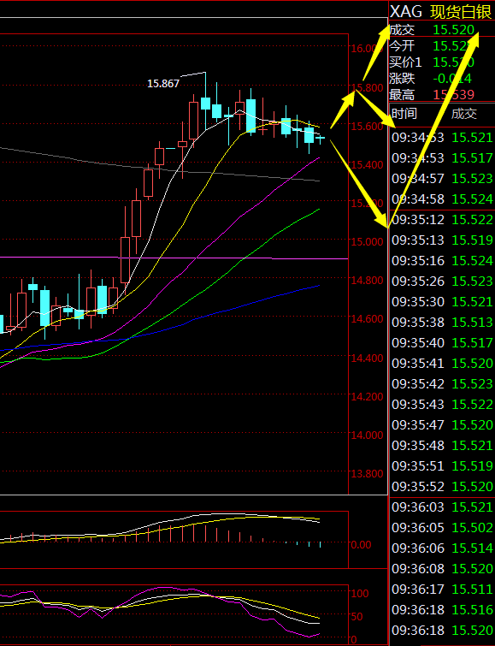Select the 15.400 price axis label
495x646 pixels.
point(367,165)
